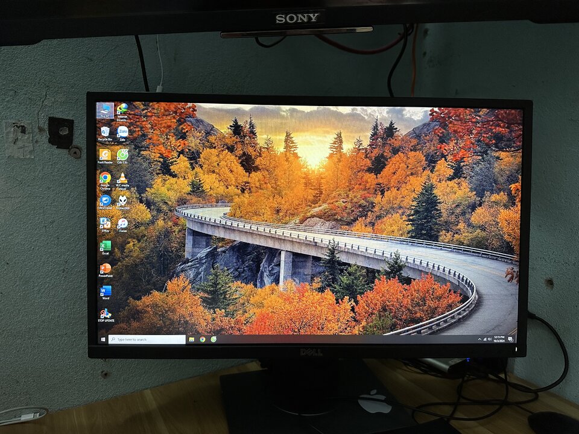The image size is (579, 434).
Task: Select the Google Chrome desktop shortcut
Action: click(105, 181)
